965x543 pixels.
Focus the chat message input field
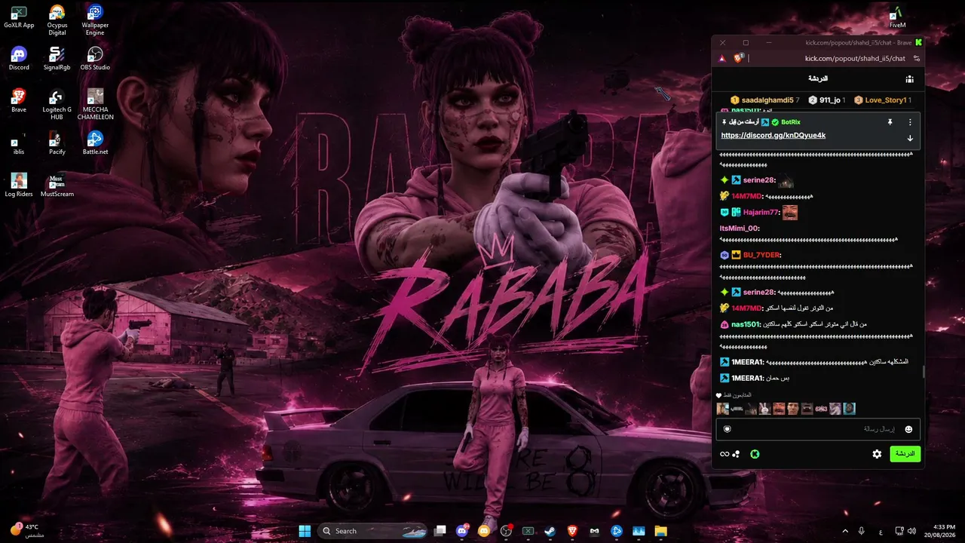pos(818,429)
